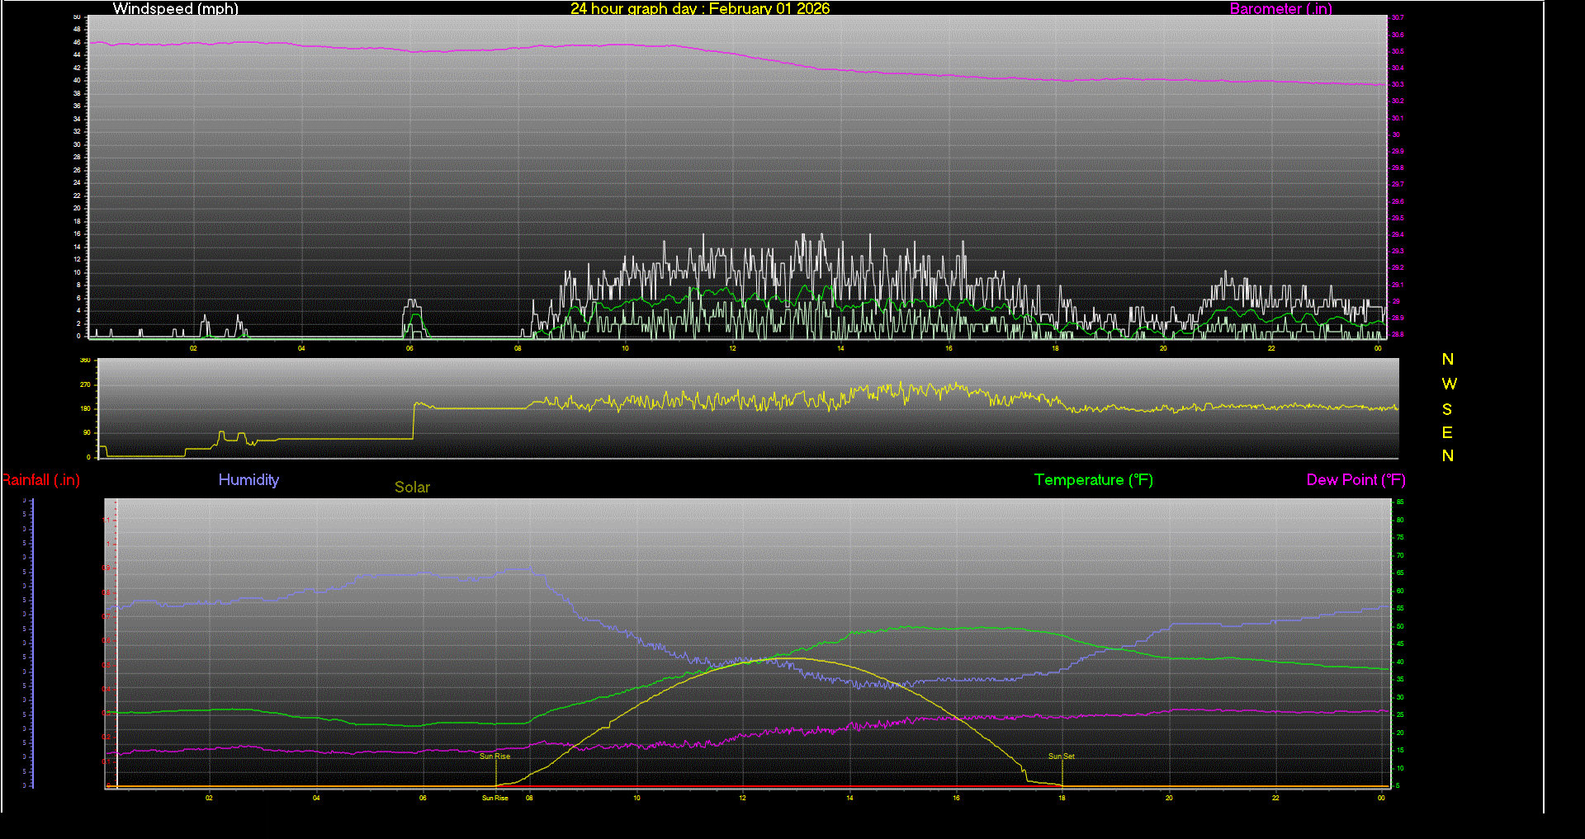This screenshot has width=1585, height=839.
Task: Click the Rainfall (.in) legend label
Action: pyautogui.click(x=41, y=480)
